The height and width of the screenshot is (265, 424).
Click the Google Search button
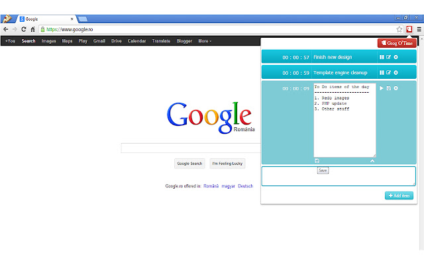[189, 164]
